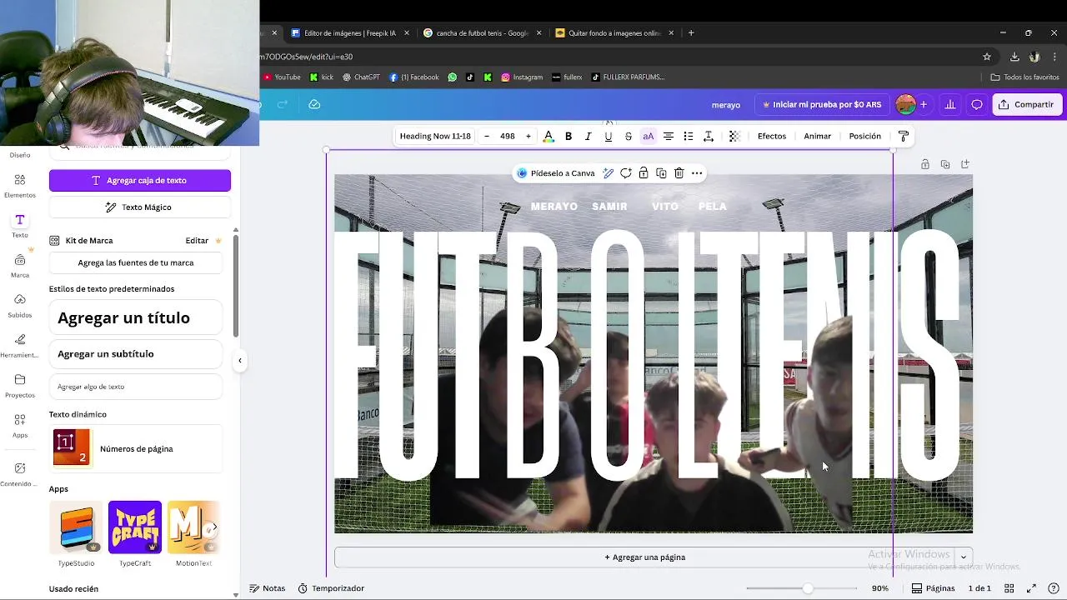The height and width of the screenshot is (600, 1067).
Task: Open Herramientas in the sidebar
Action: [20, 346]
